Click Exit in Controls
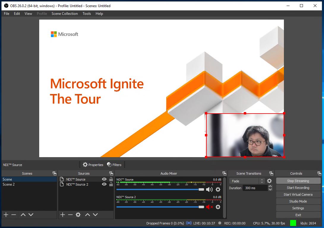This screenshot has width=324, height=228. click(298, 215)
